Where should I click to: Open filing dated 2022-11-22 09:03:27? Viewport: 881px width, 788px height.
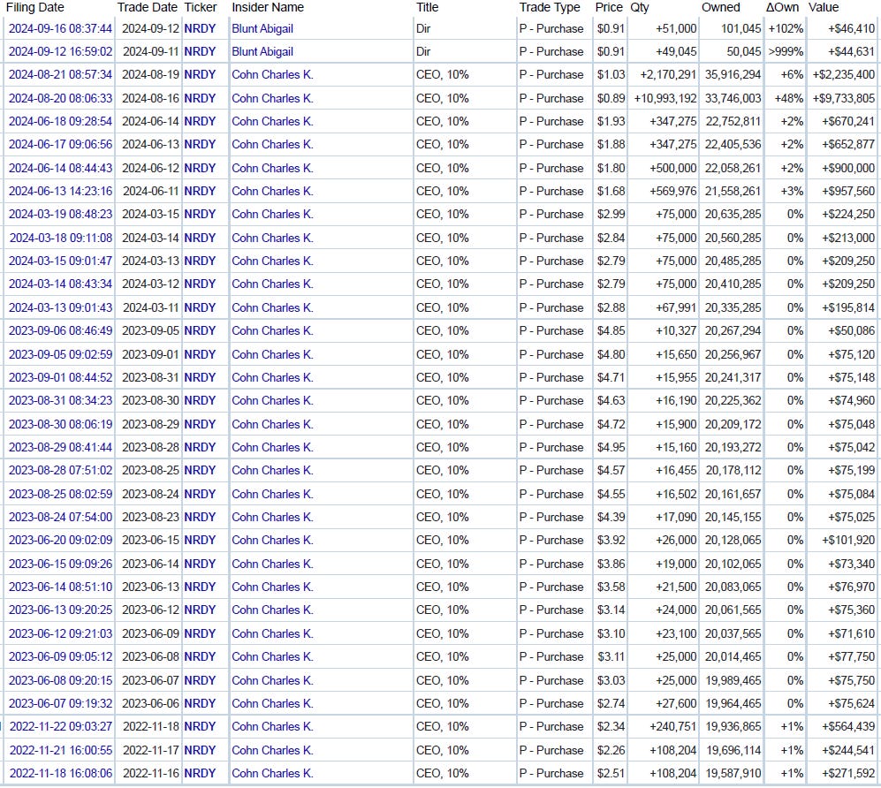tap(61, 726)
